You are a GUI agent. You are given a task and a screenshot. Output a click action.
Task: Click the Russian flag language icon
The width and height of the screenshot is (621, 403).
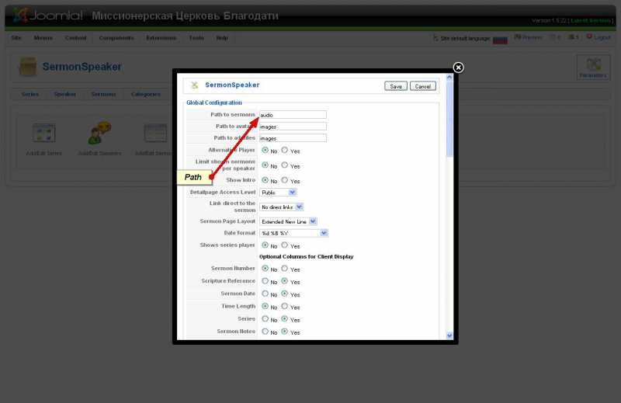tap(500, 40)
